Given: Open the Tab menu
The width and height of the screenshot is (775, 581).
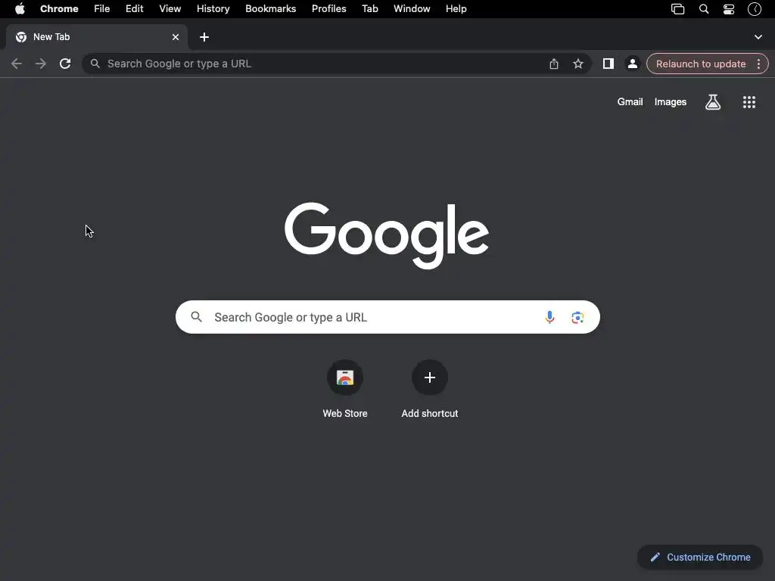Looking at the screenshot, I should coord(369,9).
